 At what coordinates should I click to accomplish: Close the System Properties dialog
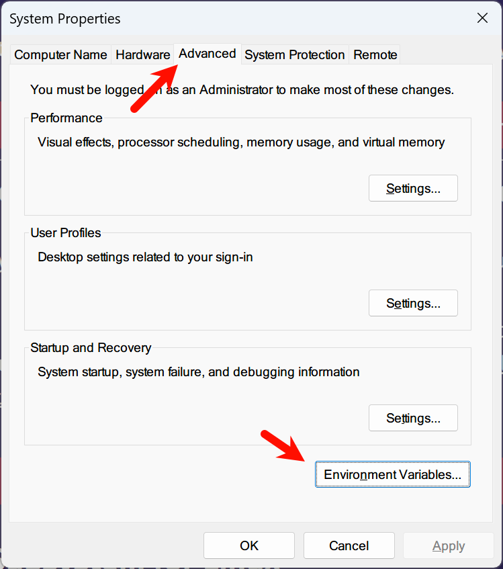[482, 18]
